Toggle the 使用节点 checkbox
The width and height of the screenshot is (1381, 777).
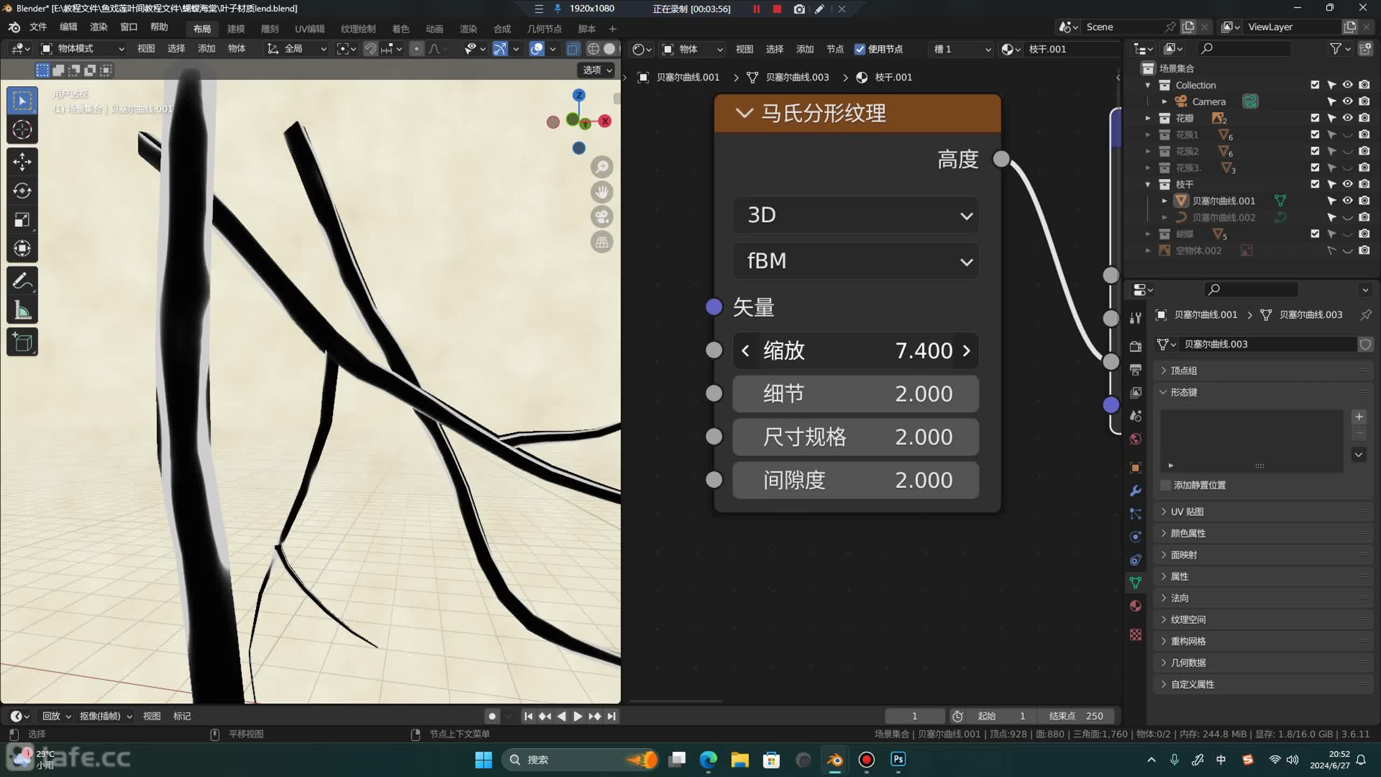coord(860,49)
